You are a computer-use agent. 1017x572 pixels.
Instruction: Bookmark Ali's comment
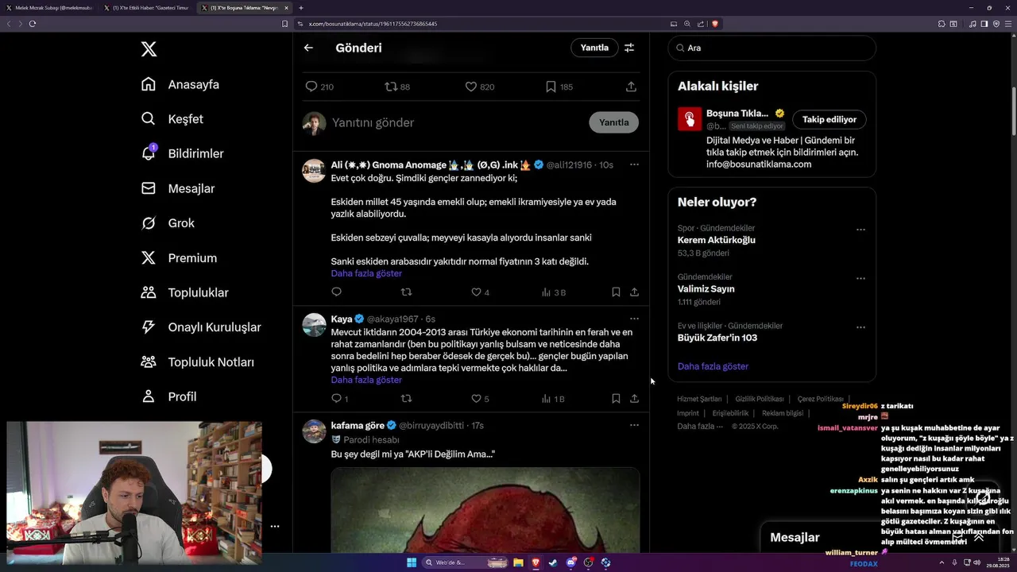pyautogui.click(x=616, y=292)
